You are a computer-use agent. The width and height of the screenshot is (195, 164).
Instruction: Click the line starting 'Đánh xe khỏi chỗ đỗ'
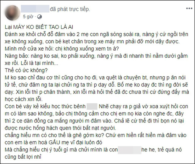[x=96, y=34]
